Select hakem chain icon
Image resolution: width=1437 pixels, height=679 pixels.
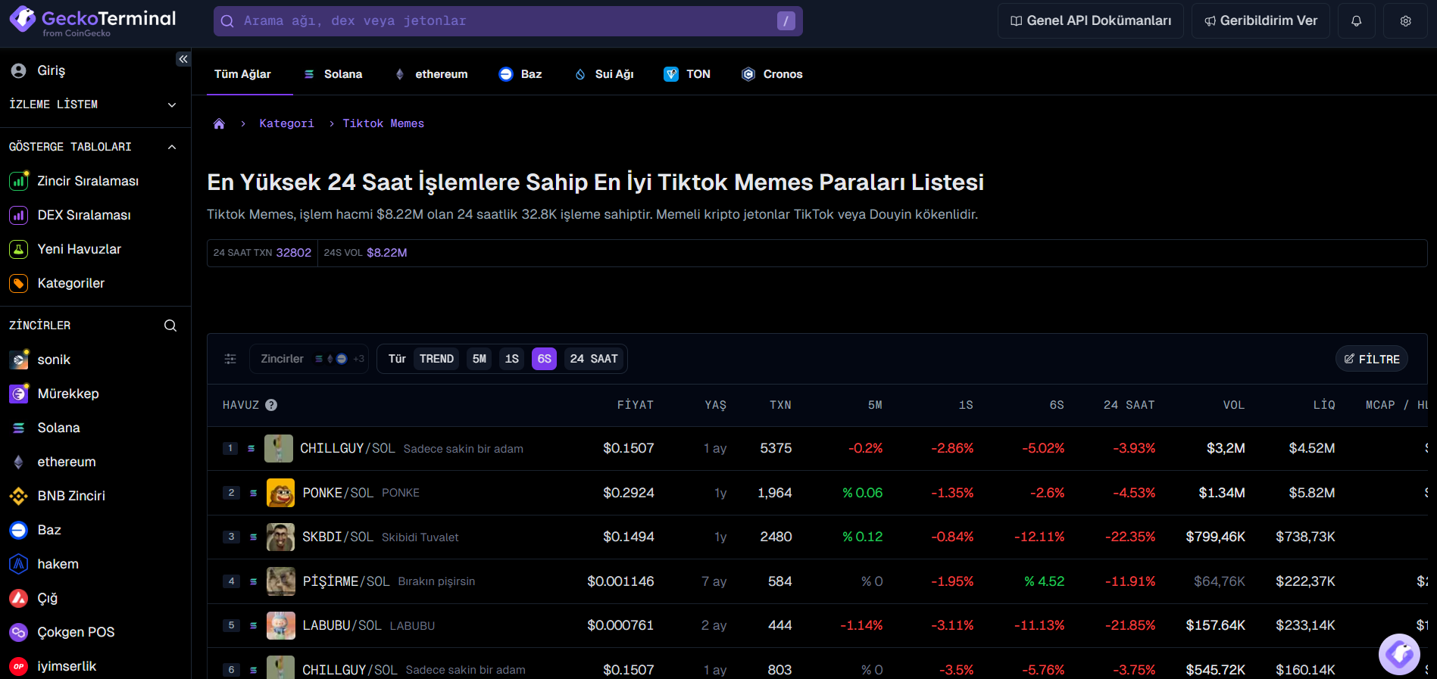(19, 564)
